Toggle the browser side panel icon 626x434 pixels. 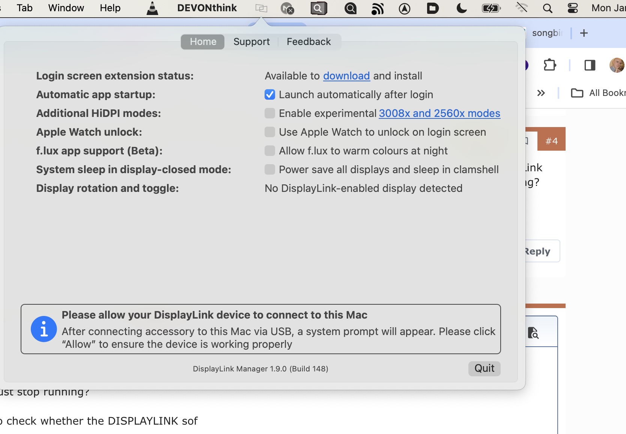[x=590, y=65]
